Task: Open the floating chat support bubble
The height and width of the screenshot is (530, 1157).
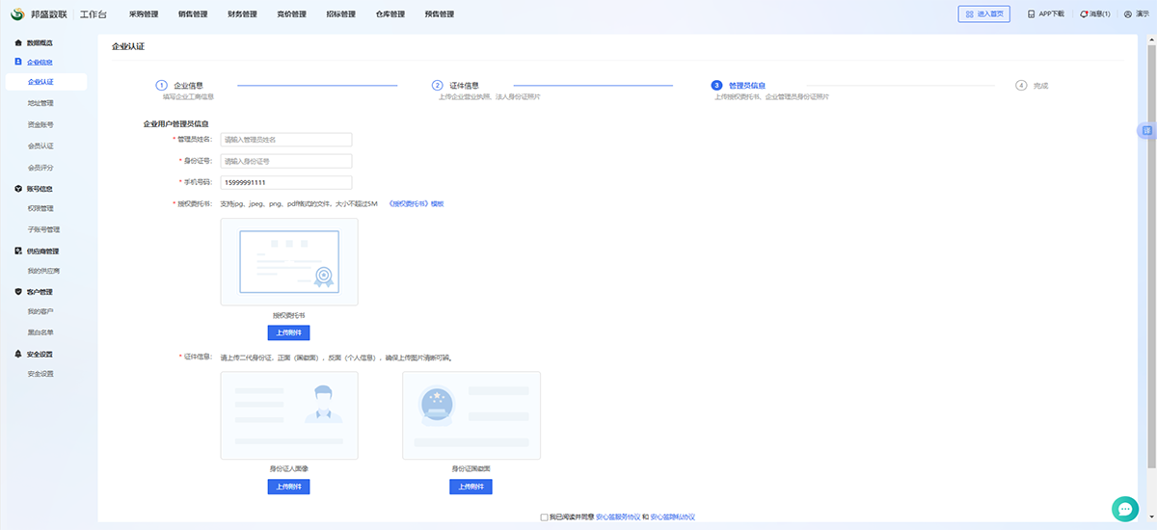Action: pos(1125,508)
